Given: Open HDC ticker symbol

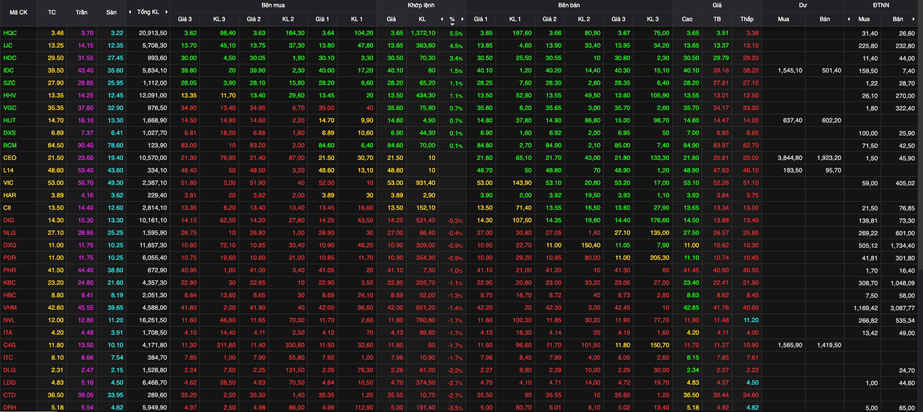Looking at the screenshot, I should coord(10,58).
